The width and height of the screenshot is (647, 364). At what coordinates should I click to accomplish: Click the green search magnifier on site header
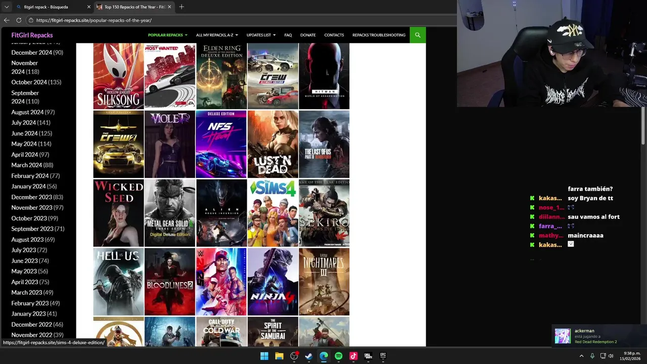coord(418,35)
